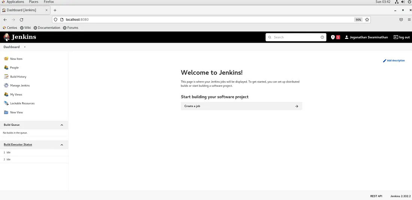Bookmark this page with the star icon
This screenshot has height=200, width=412.
(367, 20)
